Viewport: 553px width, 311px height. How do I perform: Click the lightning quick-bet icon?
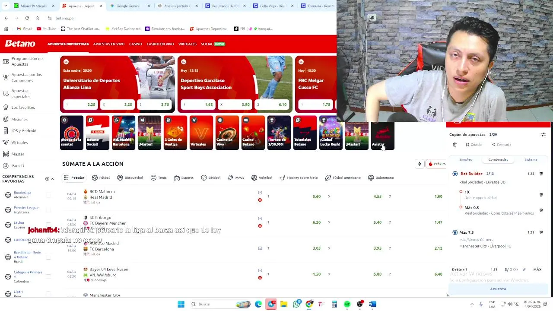click(x=420, y=164)
